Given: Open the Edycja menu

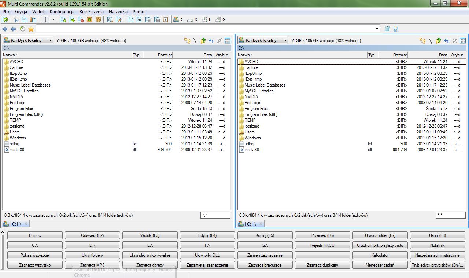Looking at the screenshot, I should click(21, 12).
